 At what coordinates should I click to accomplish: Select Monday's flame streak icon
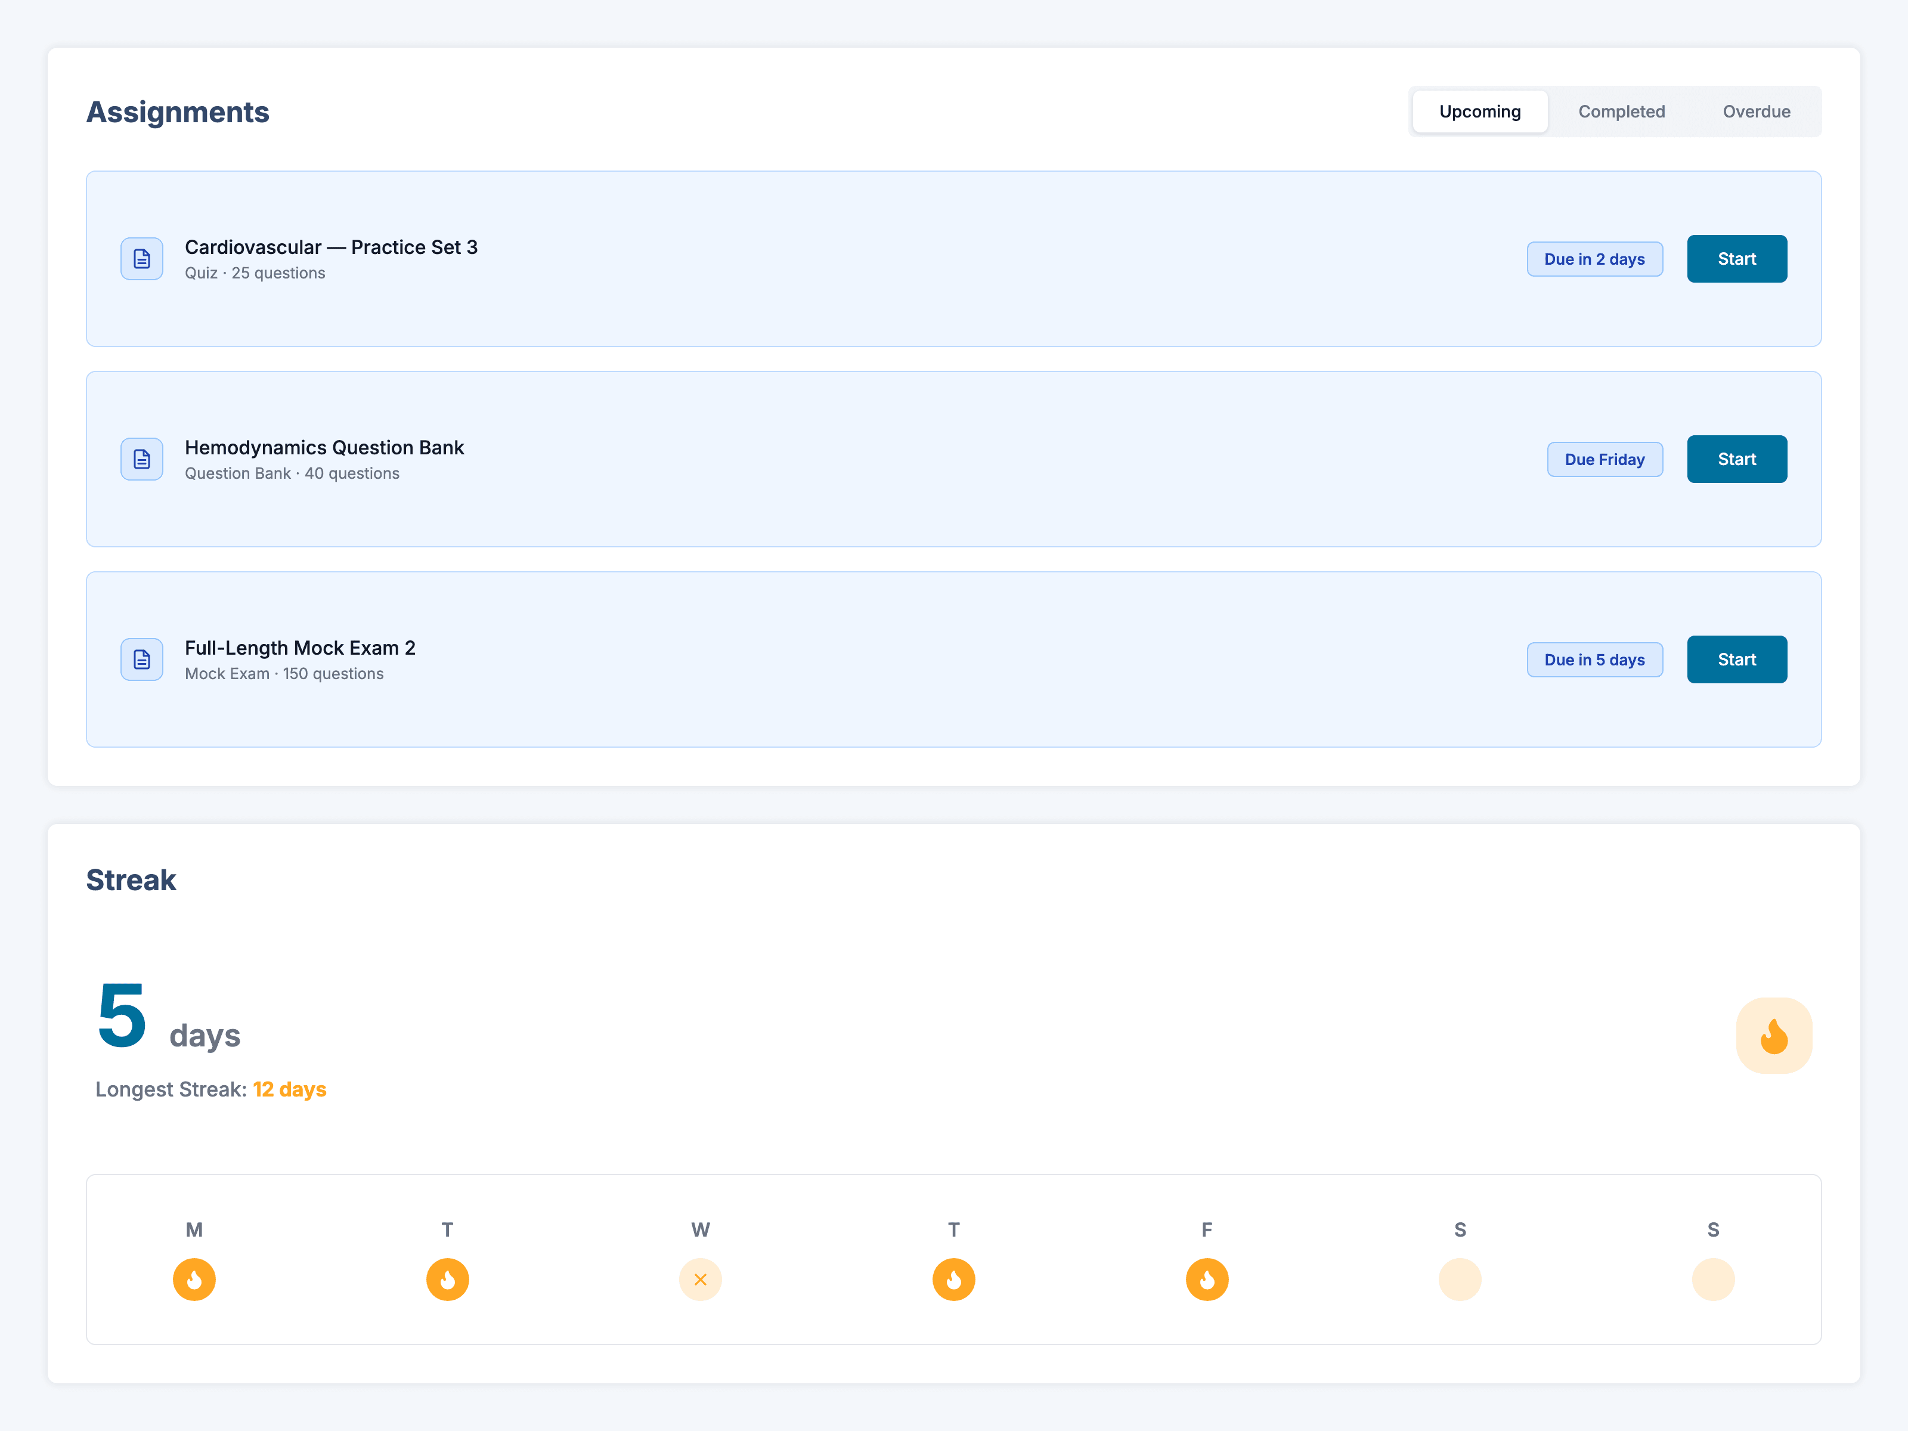(194, 1279)
